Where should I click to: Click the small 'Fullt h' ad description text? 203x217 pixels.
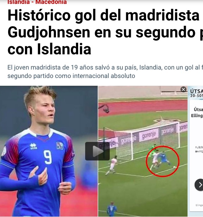tap(199, 149)
